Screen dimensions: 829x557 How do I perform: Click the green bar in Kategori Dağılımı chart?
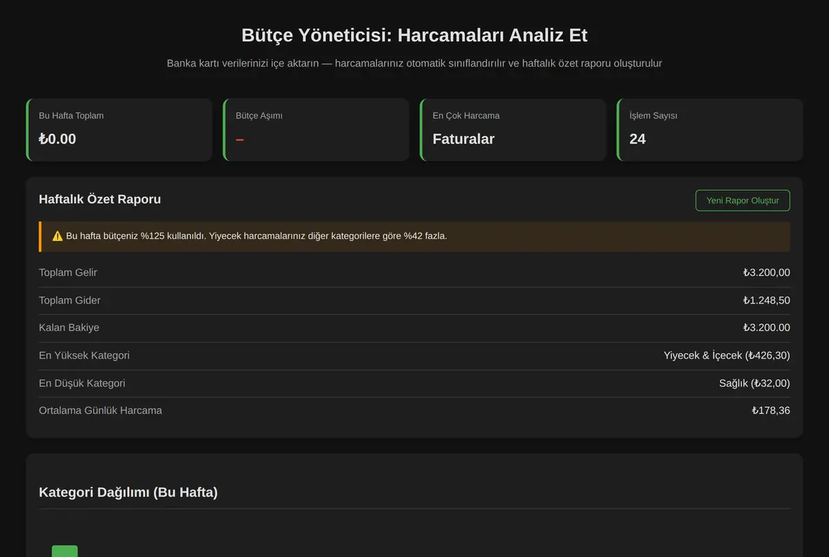pos(65,551)
